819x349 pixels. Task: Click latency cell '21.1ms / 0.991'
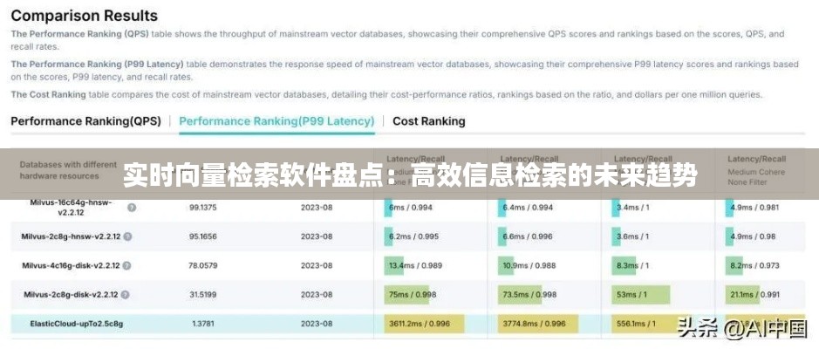click(756, 295)
